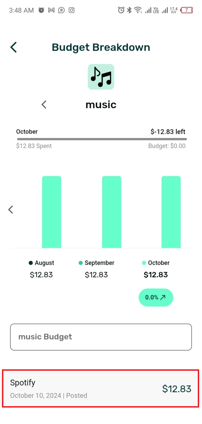Tap the Spotify $12.83 amount
Screen dimensions: 202x424
pyautogui.click(x=177, y=389)
